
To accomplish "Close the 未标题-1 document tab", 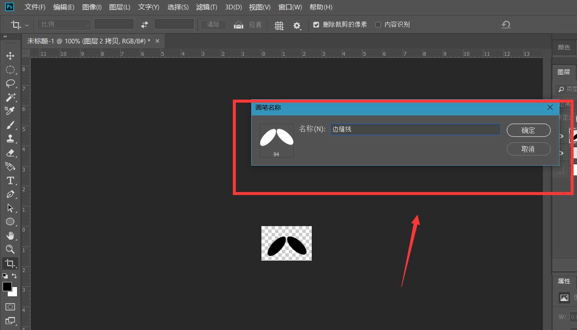I will tap(157, 41).
